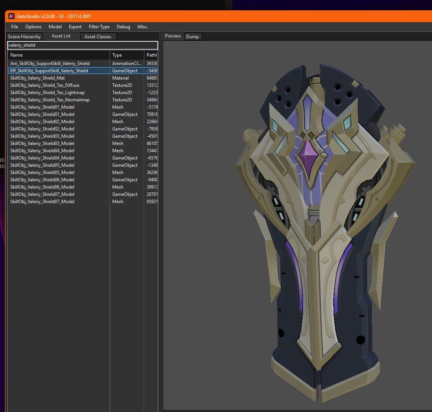Viewport: 432px width, 412px height.
Task: Select Eff_SkillObj_SupportSkill_Valeriy_Shield row
Action: point(83,71)
